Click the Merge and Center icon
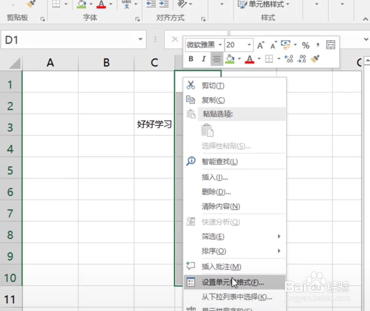 [330, 45]
